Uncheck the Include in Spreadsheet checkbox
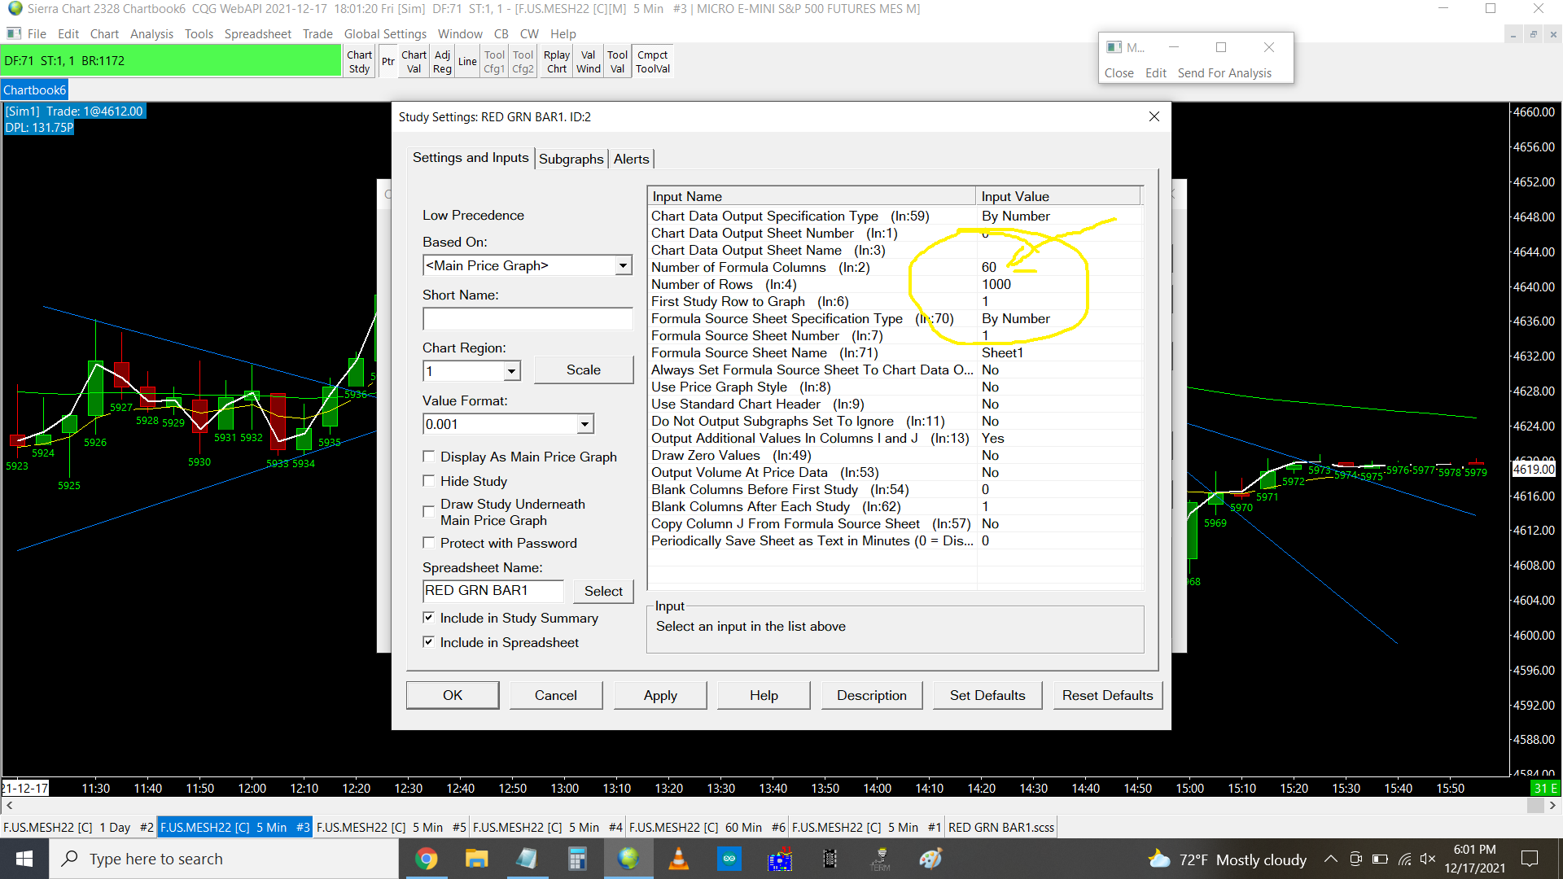This screenshot has width=1563, height=879. coord(429,642)
